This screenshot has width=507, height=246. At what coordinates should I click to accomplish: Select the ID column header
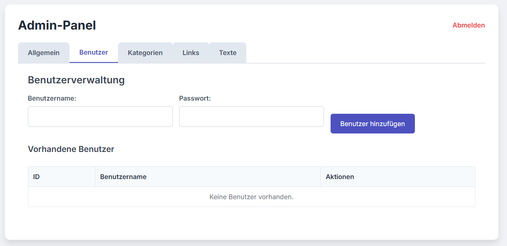[37, 177]
